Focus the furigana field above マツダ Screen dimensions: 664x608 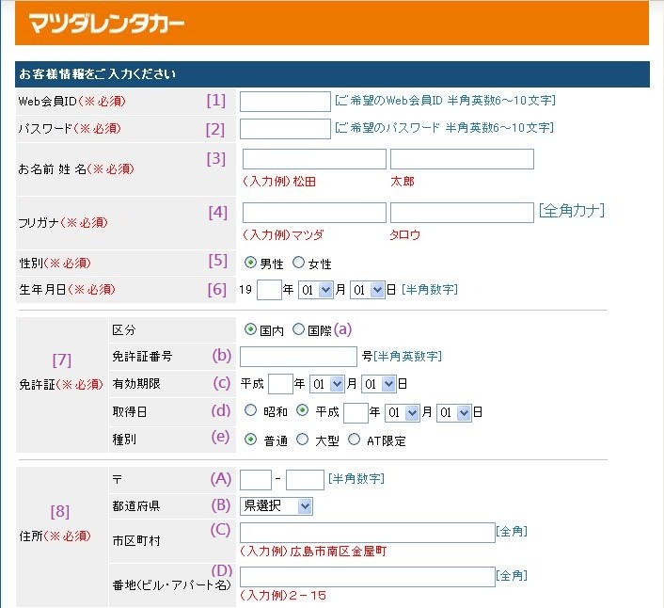[314, 213]
